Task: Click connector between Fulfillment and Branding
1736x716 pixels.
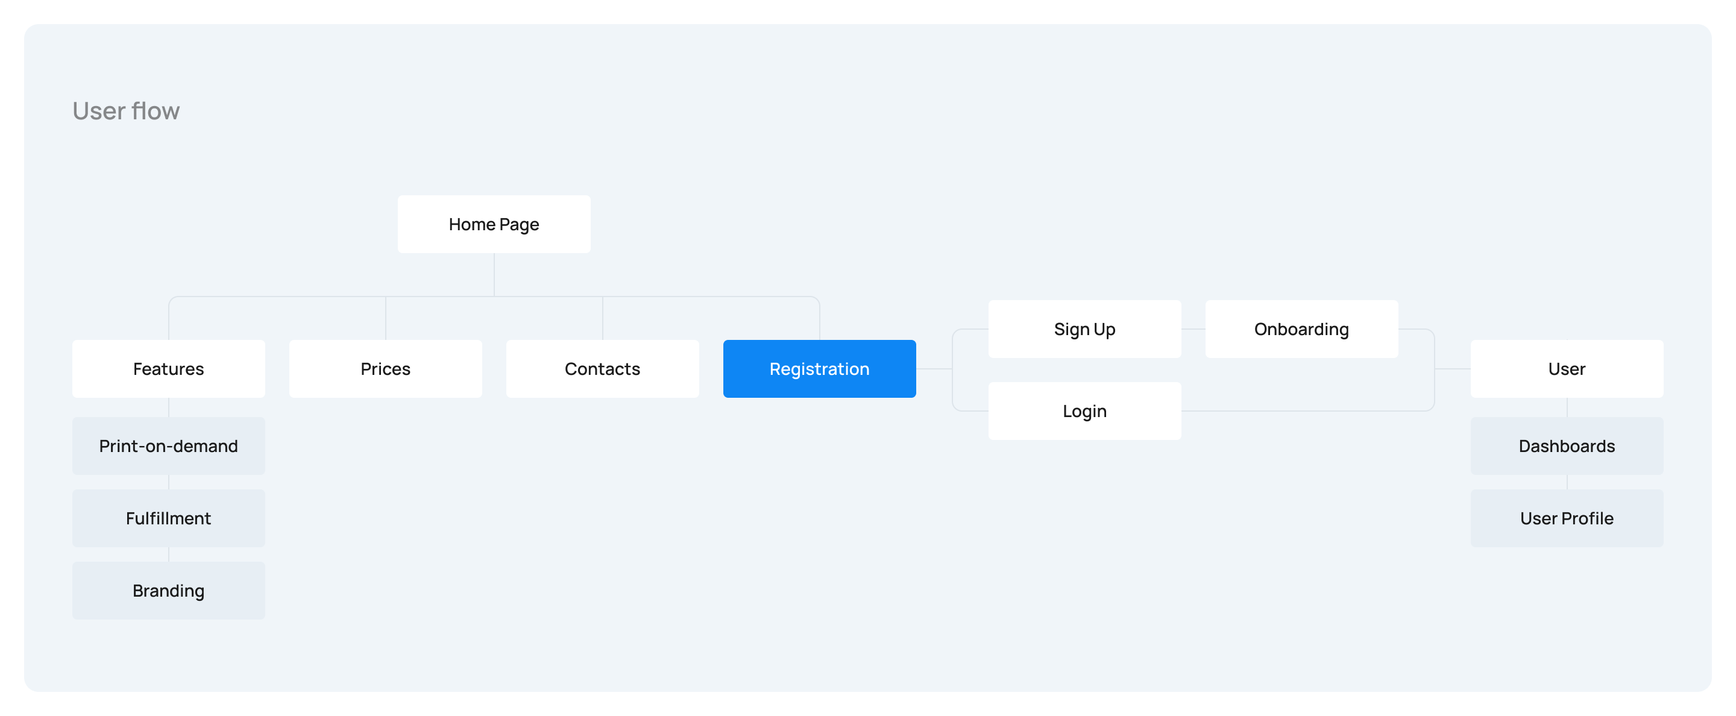Action: (169, 554)
